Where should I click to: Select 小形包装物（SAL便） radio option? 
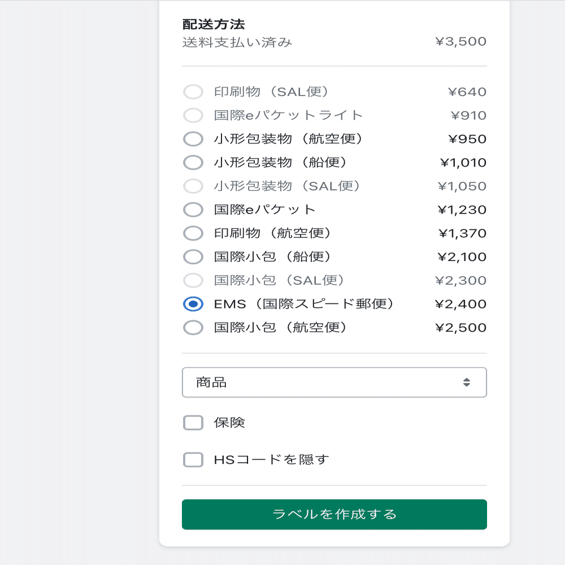pos(193,186)
